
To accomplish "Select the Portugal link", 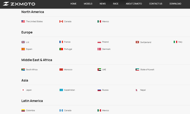I will point(68,49).
